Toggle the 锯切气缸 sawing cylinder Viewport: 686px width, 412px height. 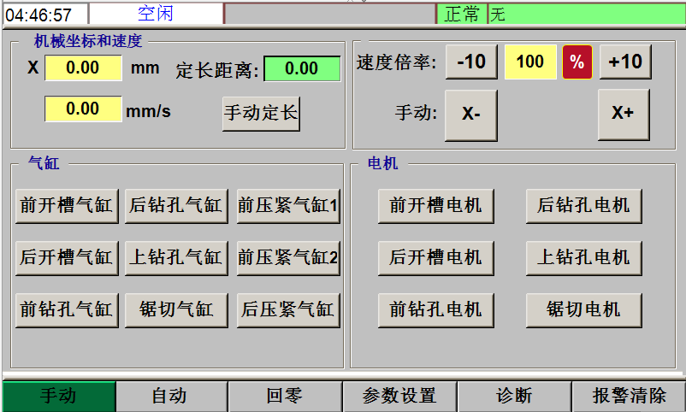[175, 309]
